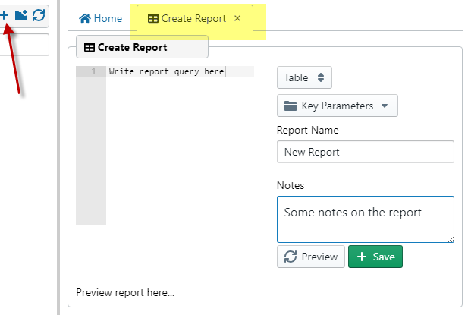Close the Create Report tab

tap(237, 18)
